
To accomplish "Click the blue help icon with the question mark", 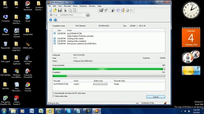I will (55, 20).
